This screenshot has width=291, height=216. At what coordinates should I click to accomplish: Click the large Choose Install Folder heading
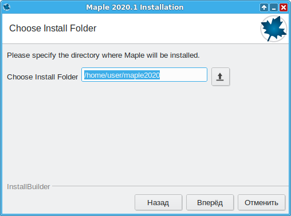click(53, 28)
